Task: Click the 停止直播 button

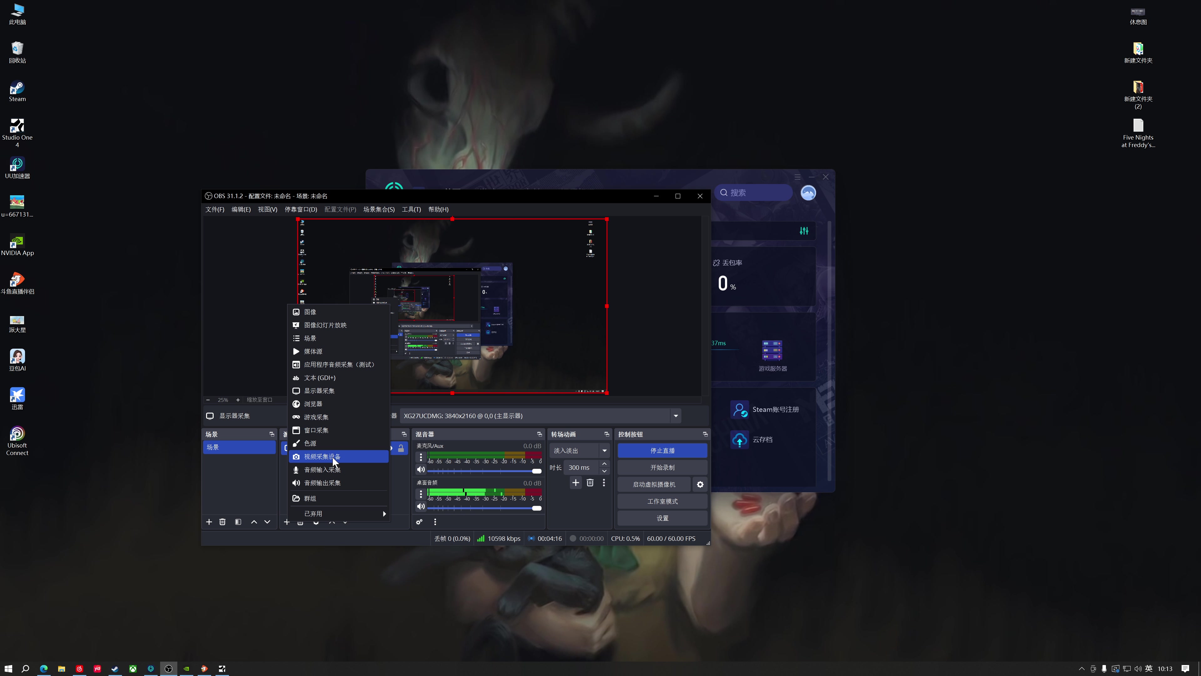Action: pyautogui.click(x=662, y=451)
